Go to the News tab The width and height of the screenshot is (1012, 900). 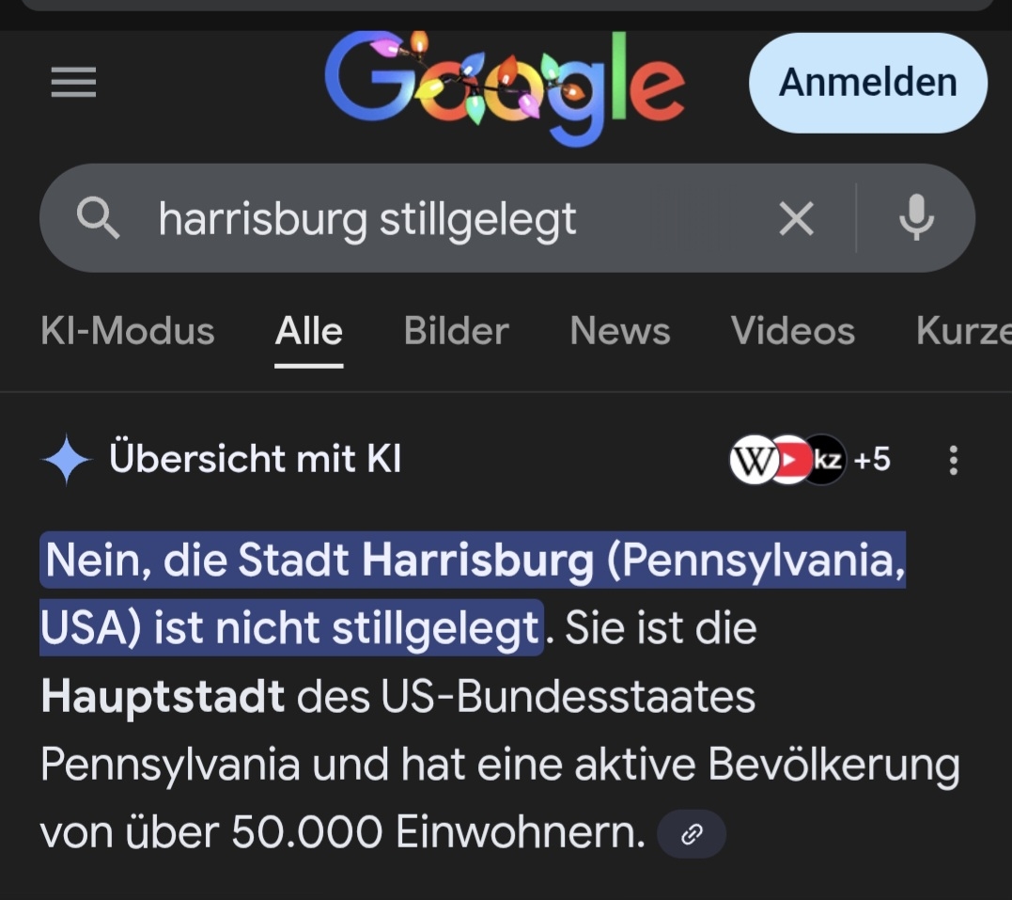tap(620, 331)
